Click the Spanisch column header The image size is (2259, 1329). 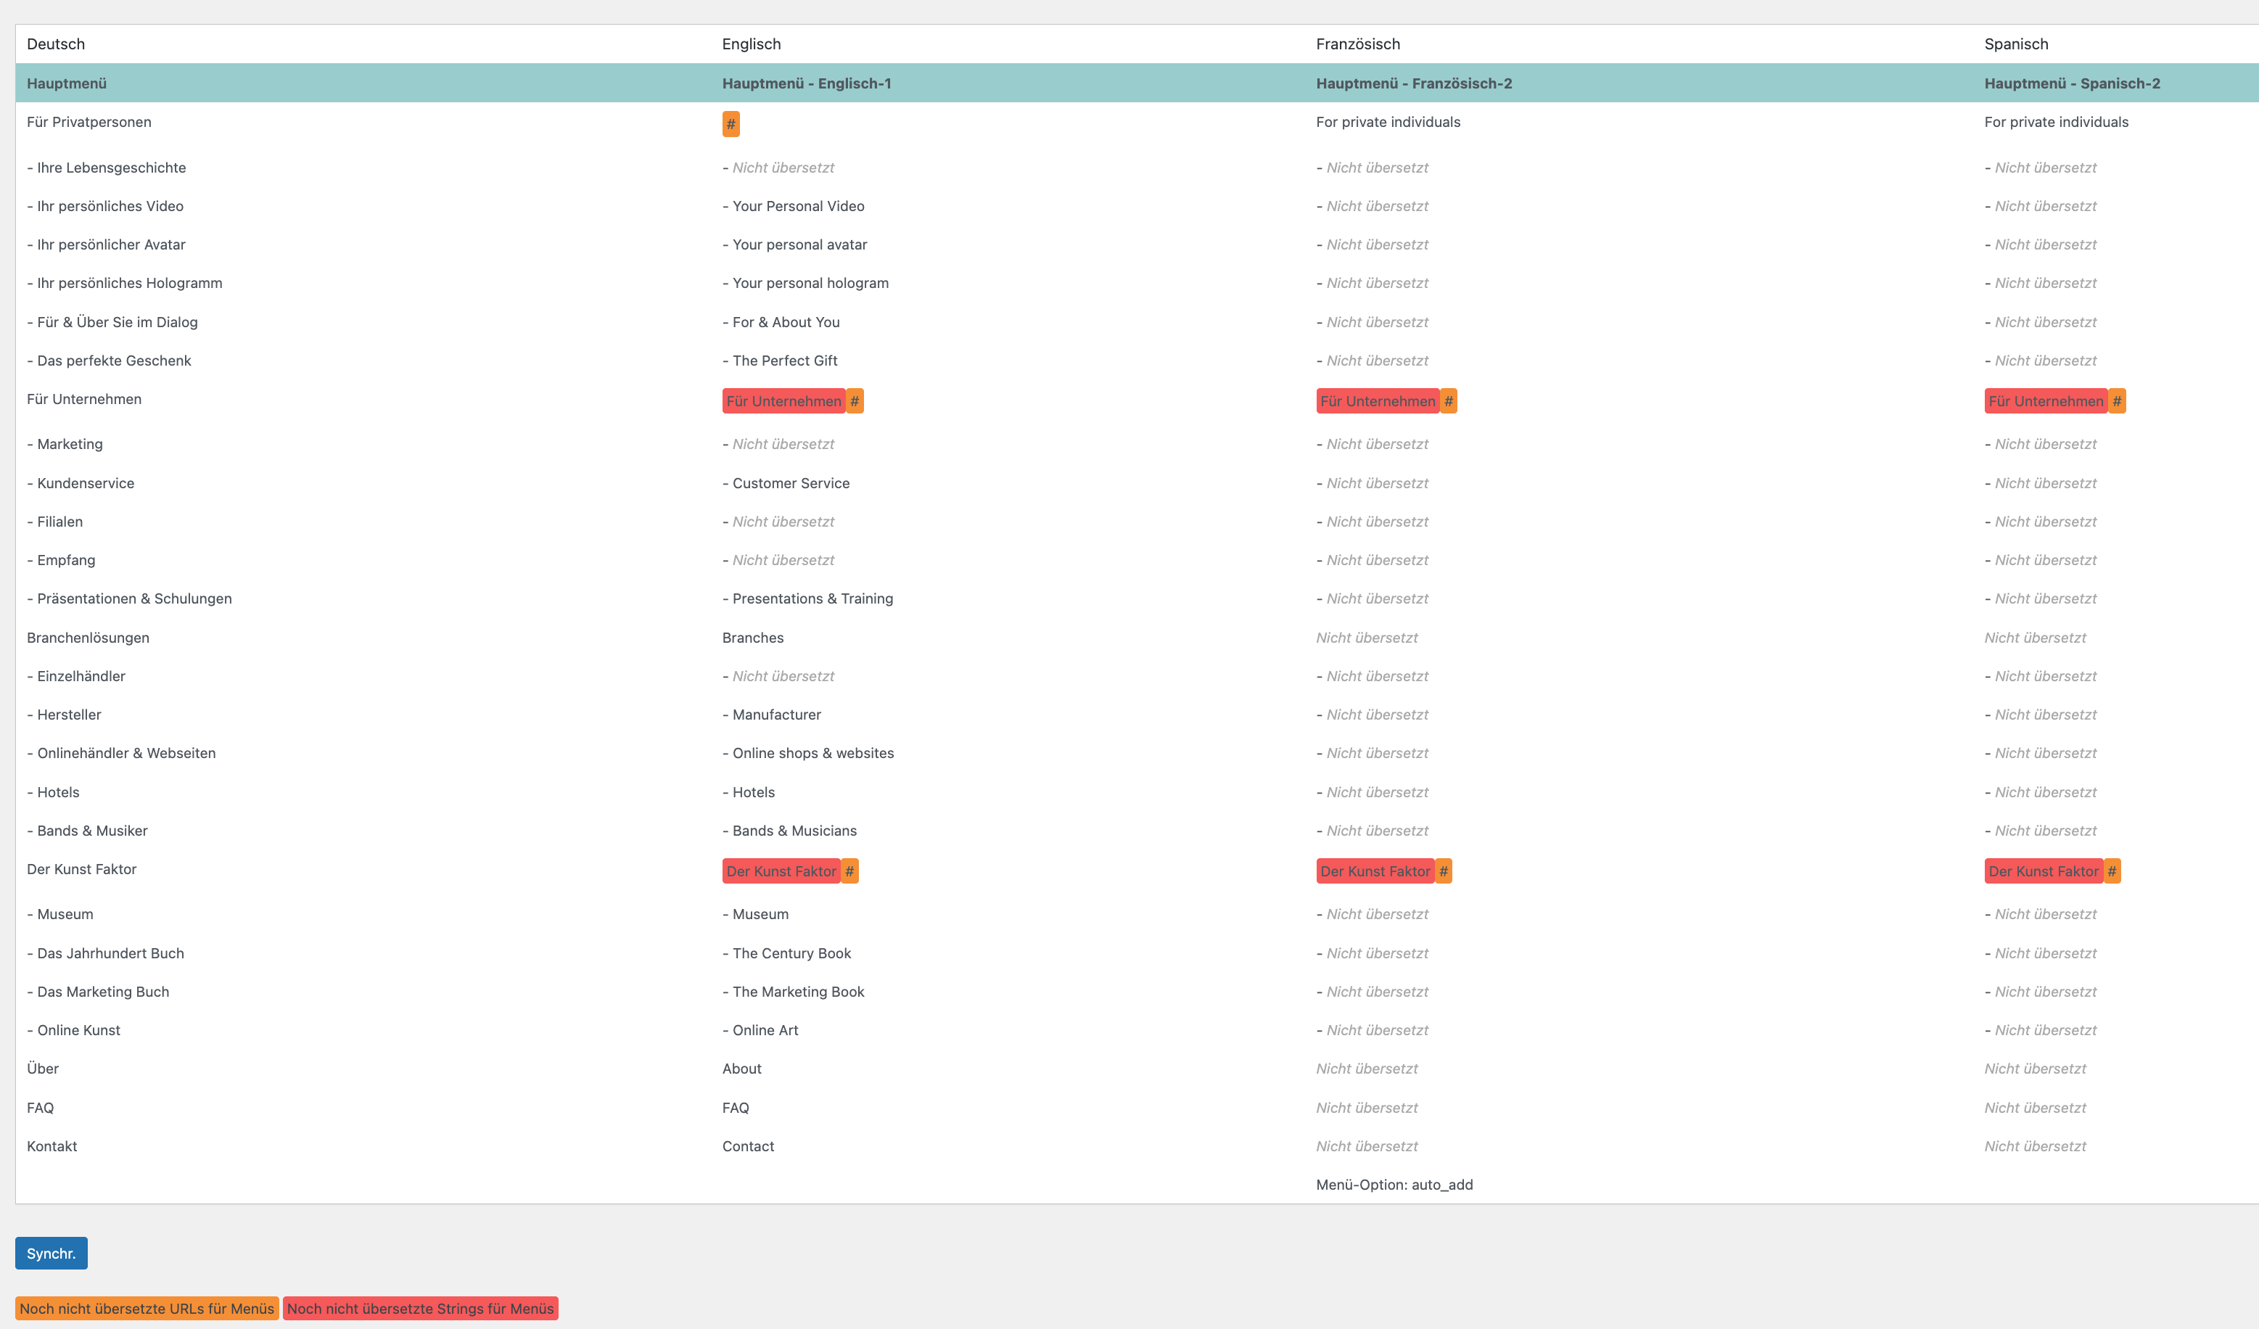(x=2016, y=44)
